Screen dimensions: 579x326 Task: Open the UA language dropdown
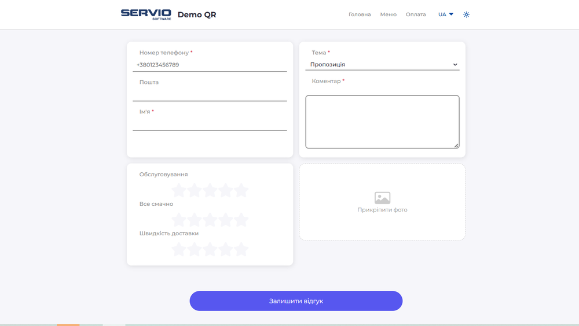[x=445, y=14]
